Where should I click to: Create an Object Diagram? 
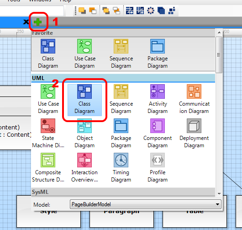[84, 133]
